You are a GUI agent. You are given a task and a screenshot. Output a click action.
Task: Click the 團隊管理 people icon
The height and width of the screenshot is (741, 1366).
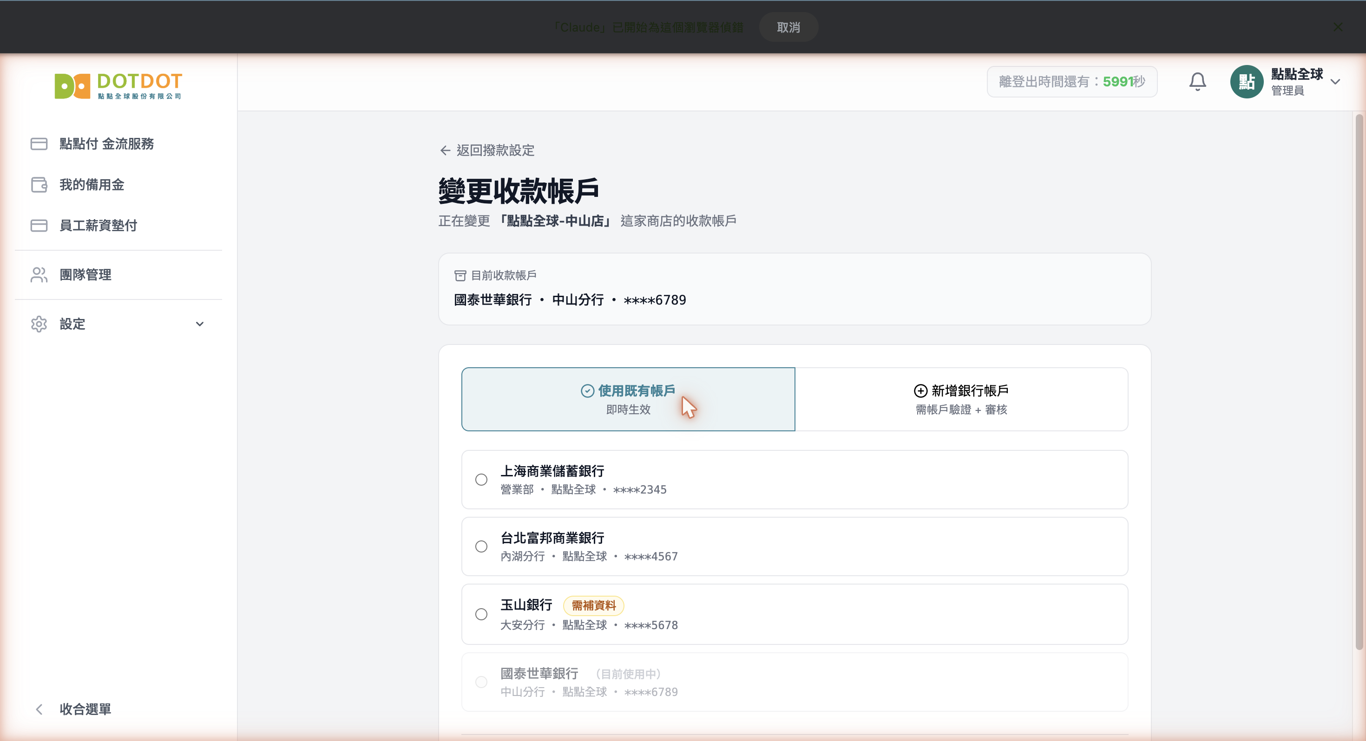[x=39, y=274]
